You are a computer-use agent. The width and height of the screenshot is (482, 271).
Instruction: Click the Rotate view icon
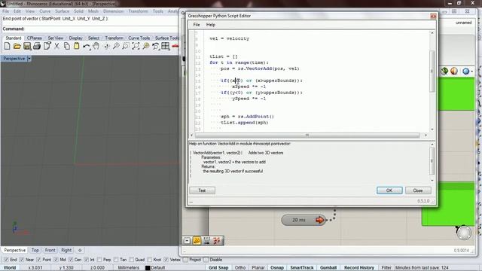click(x=106, y=47)
